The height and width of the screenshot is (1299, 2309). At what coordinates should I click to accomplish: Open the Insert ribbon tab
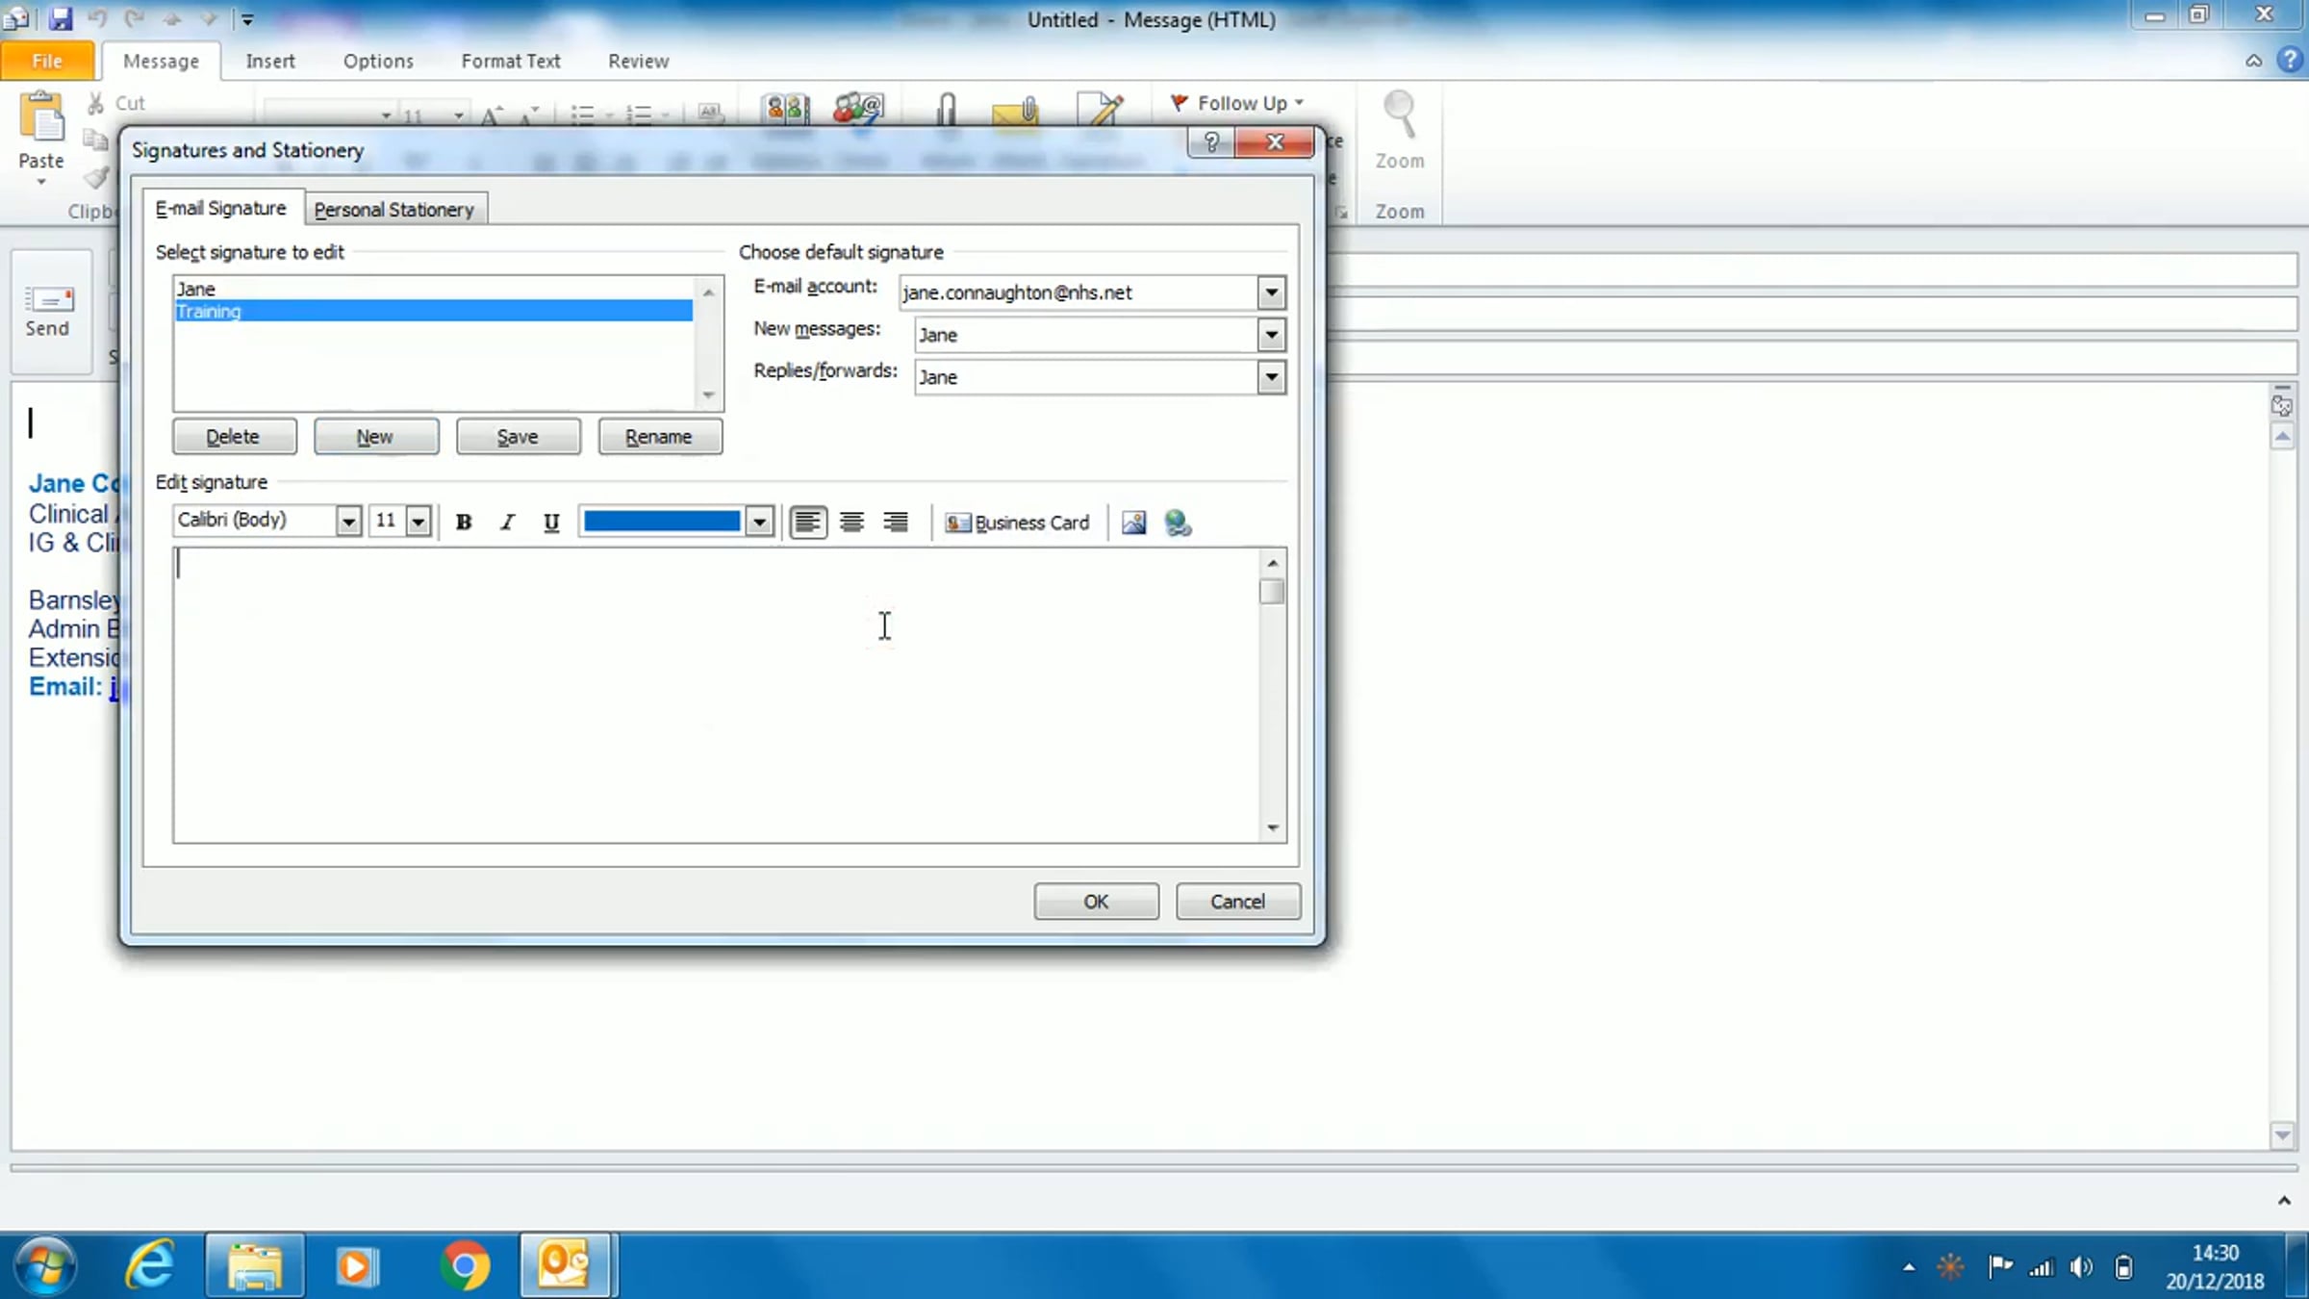(270, 61)
